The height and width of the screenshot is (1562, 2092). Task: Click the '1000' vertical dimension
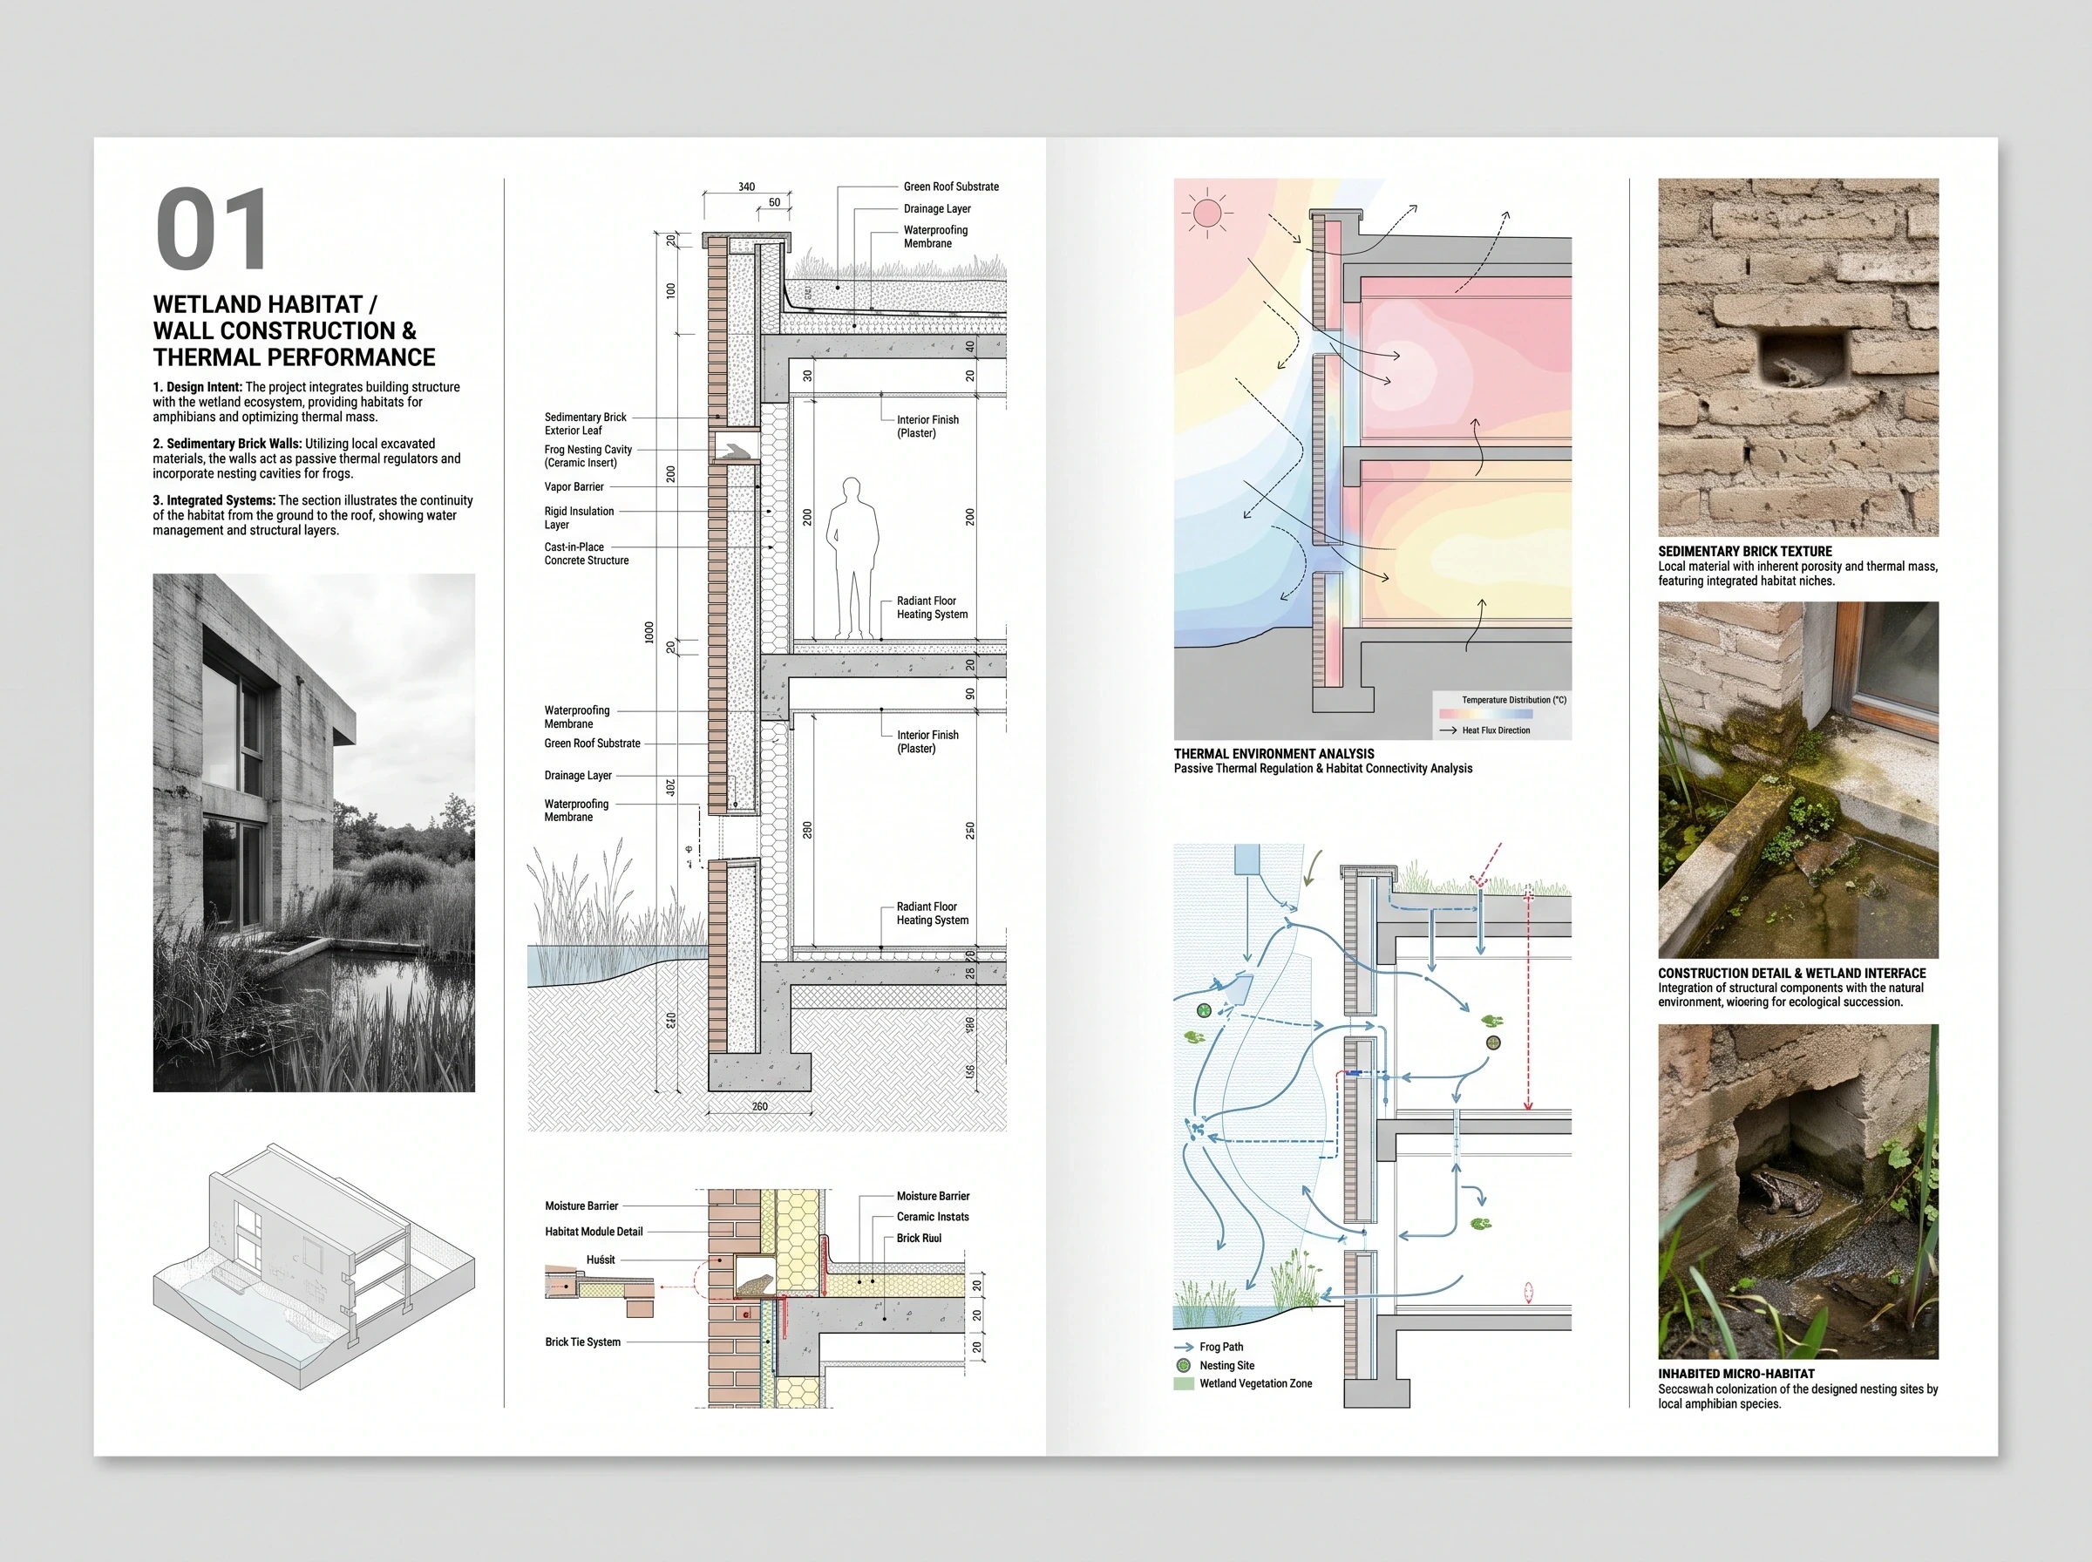coord(649,633)
